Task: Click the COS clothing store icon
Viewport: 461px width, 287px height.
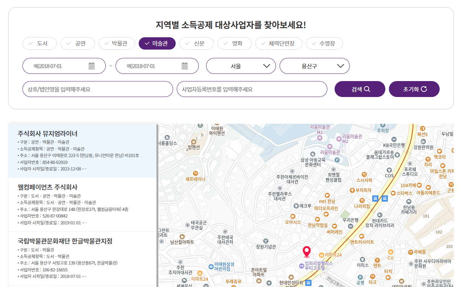Action: tap(389, 170)
